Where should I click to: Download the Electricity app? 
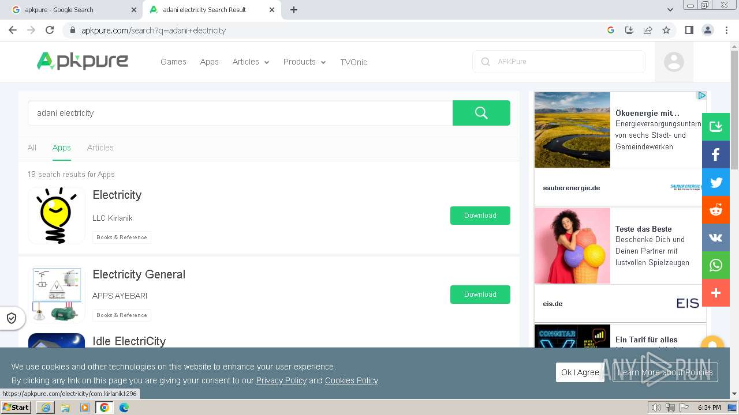(x=480, y=216)
